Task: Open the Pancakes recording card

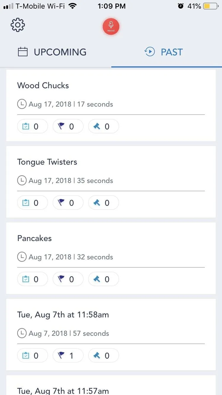Action: 111,258
